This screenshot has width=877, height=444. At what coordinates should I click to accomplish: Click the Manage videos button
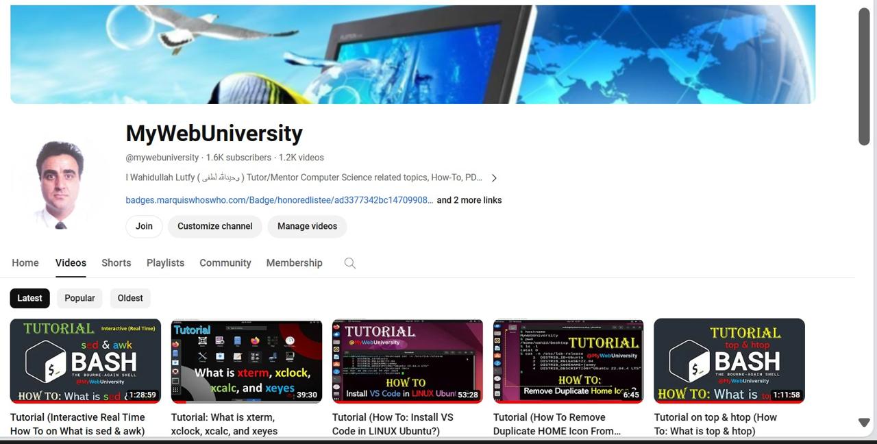click(307, 226)
